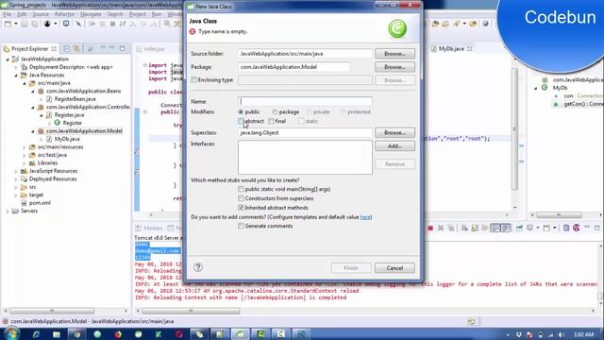Expand the Servers node in Project Explorer
604x340 pixels.
(8, 212)
